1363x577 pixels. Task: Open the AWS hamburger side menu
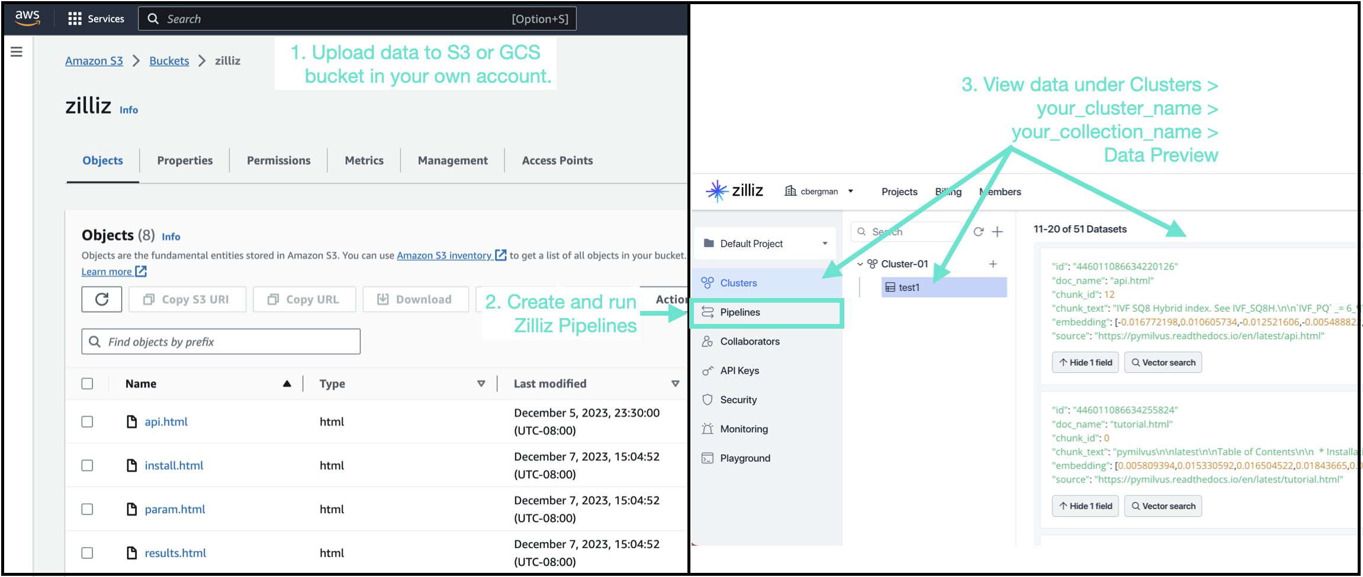tap(17, 52)
